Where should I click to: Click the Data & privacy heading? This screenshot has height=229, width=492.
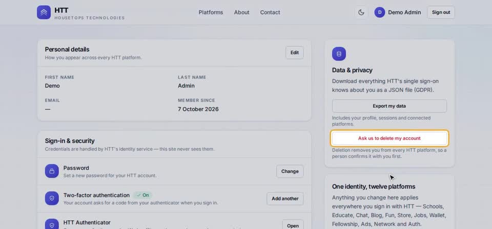pyautogui.click(x=352, y=70)
